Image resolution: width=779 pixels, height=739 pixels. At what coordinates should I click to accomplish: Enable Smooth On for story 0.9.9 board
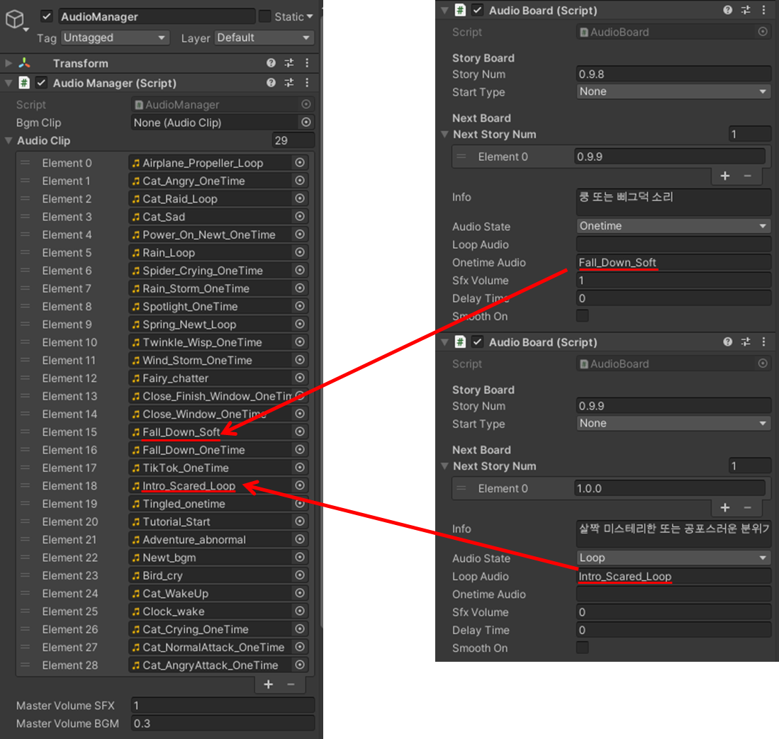point(582,648)
